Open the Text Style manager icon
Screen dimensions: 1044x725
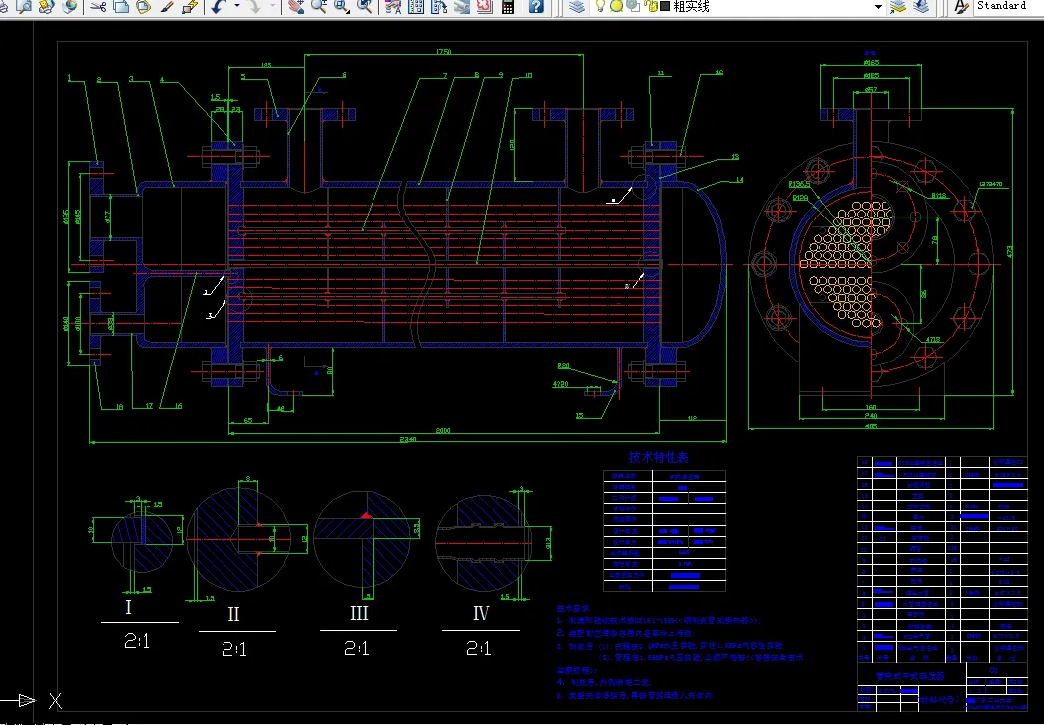coord(961,7)
